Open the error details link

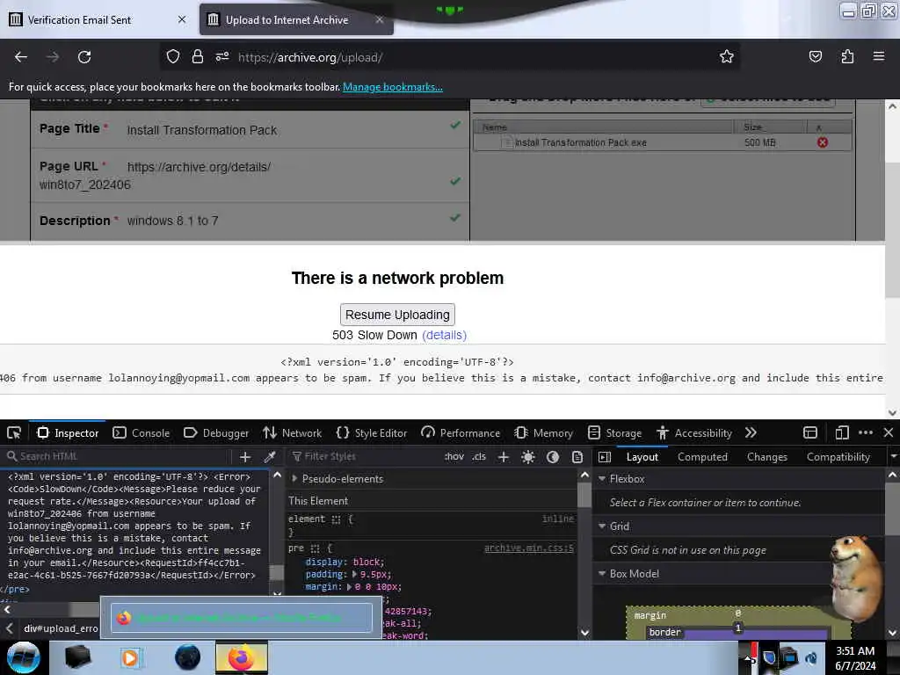(444, 335)
